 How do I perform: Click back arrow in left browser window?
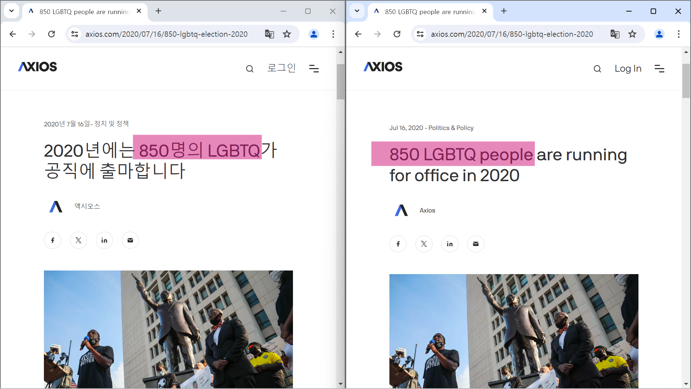pos(13,34)
